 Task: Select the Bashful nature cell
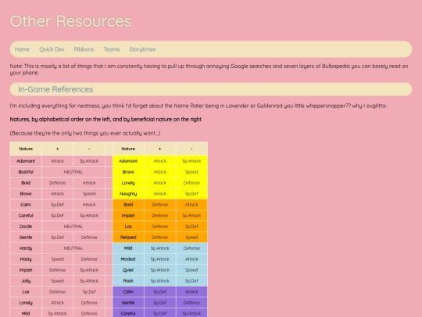pyautogui.click(x=26, y=172)
